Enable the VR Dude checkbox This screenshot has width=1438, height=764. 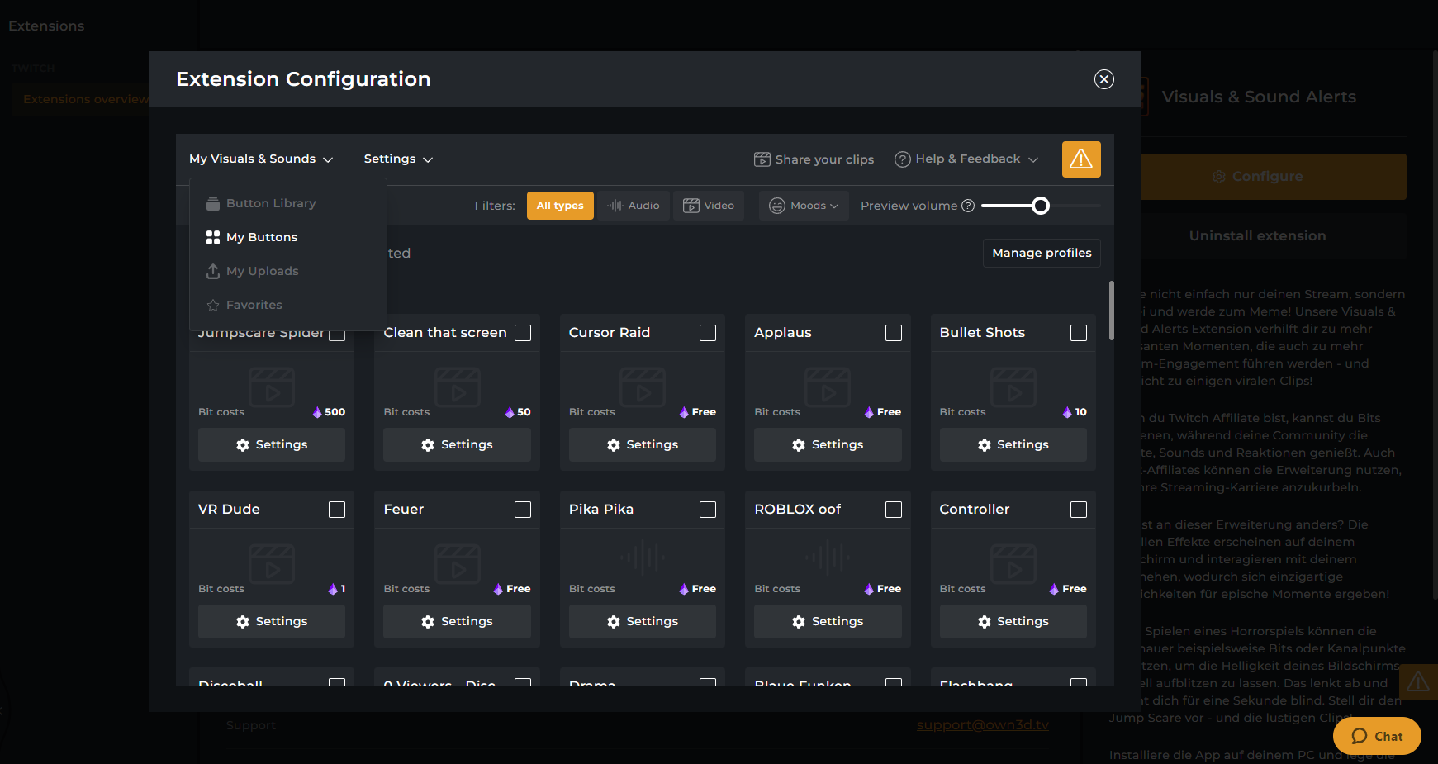point(337,510)
